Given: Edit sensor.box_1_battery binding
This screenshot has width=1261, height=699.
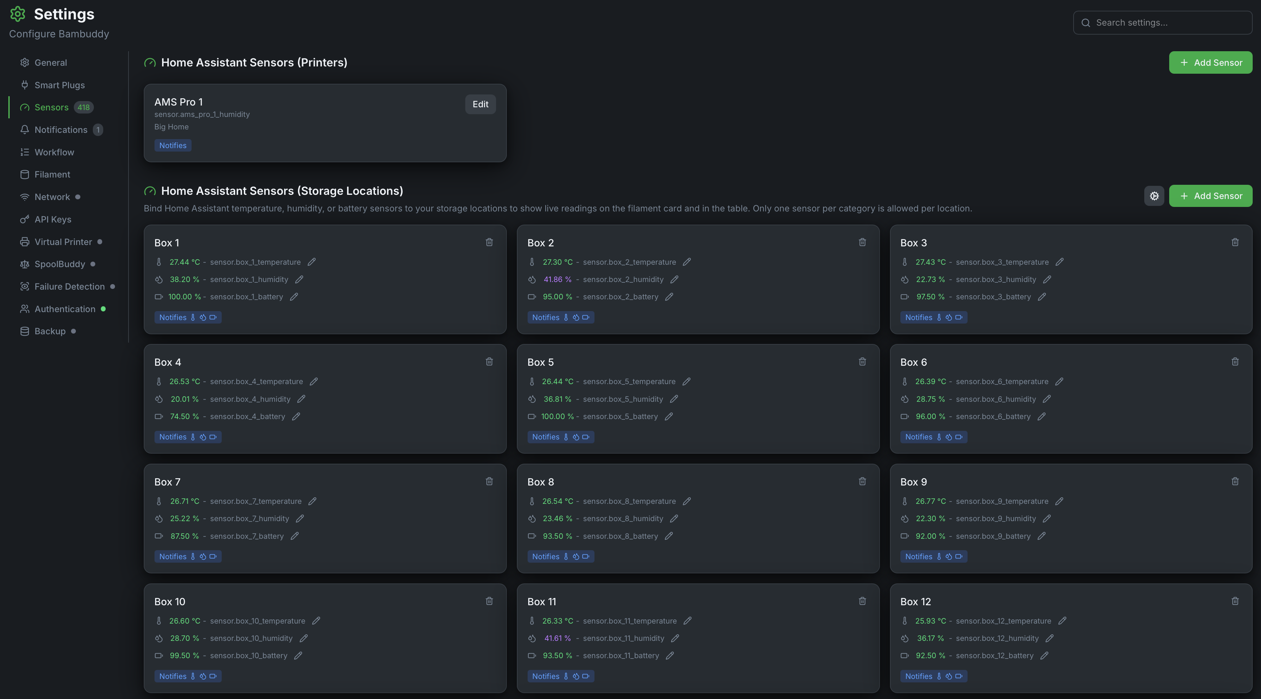Looking at the screenshot, I should coord(294,297).
